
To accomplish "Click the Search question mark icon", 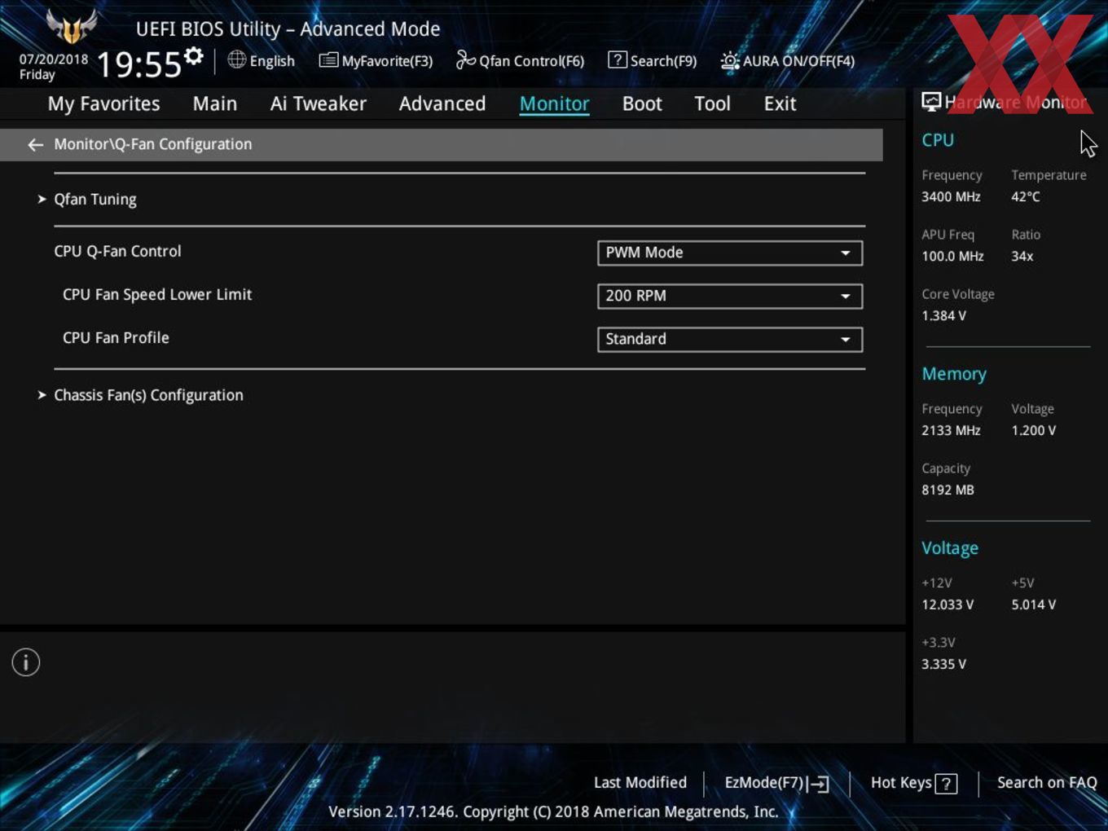I will 618,59.
